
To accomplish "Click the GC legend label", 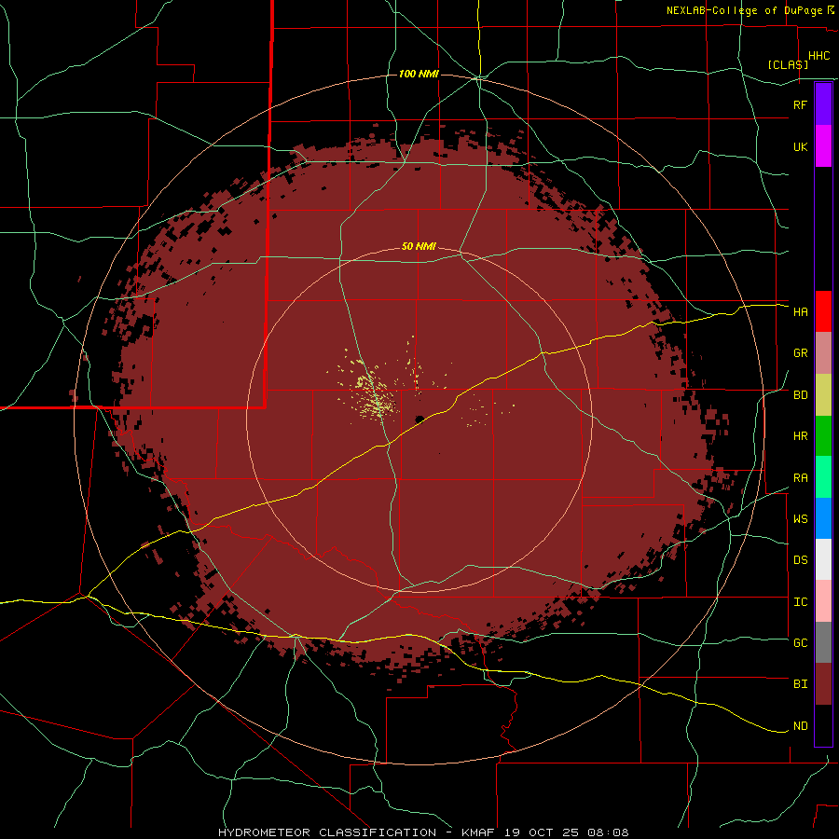I will click(800, 642).
